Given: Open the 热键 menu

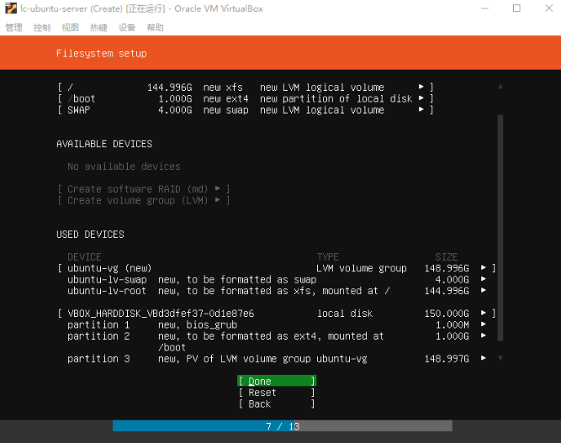Looking at the screenshot, I should (x=98, y=28).
